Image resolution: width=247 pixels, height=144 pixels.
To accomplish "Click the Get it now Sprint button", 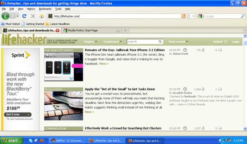I will coord(18,114).
